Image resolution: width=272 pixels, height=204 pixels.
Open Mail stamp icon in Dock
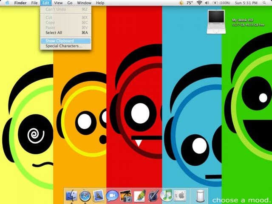coord(98,195)
